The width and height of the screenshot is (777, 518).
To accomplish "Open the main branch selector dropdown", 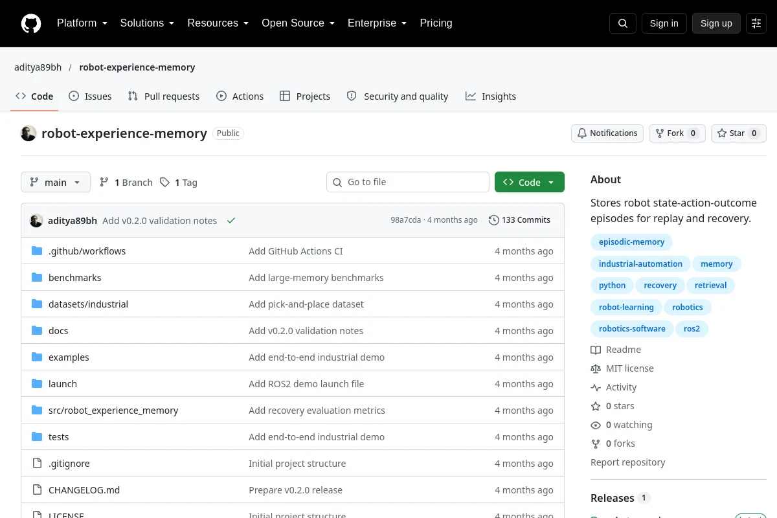I will [x=56, y=183].
